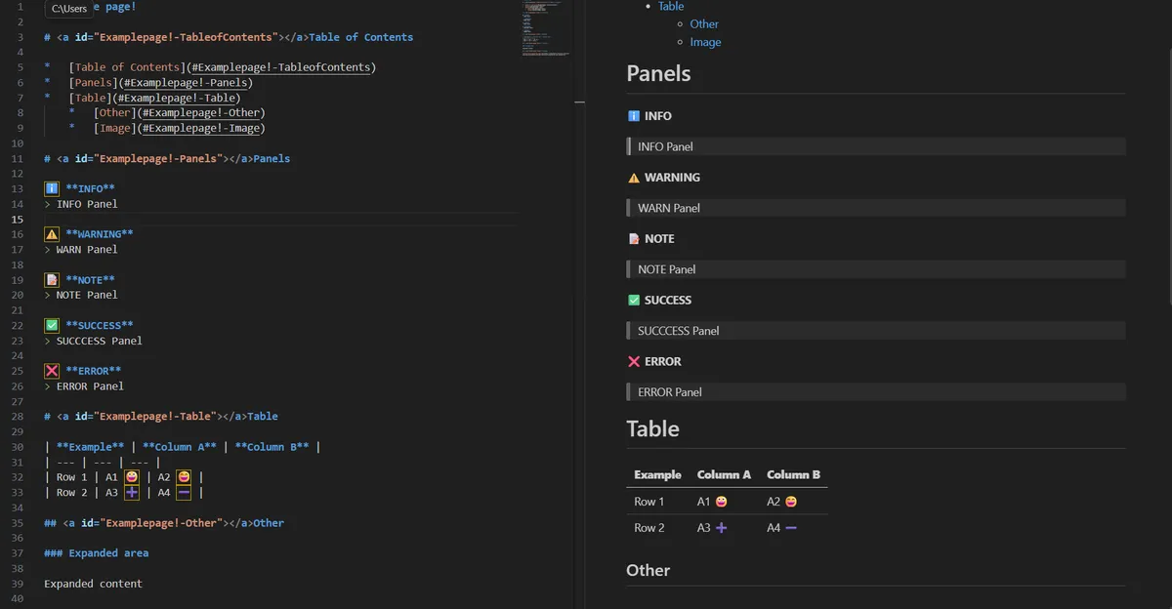Click the note emoji icon on editor line 19
Viewport: 1172px width, 609px height.
click(x=52, y=280)
